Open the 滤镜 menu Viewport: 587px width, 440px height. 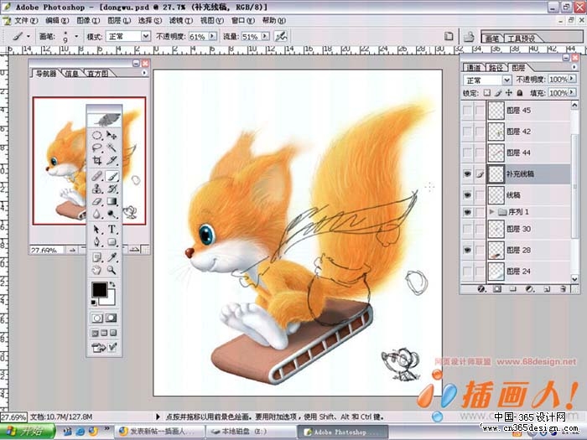point(181,21)
